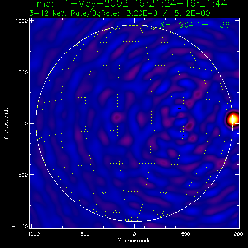Click the -1000 tick label on X axis
Screen dimensions: 248x248
click(x=31, y=234)
